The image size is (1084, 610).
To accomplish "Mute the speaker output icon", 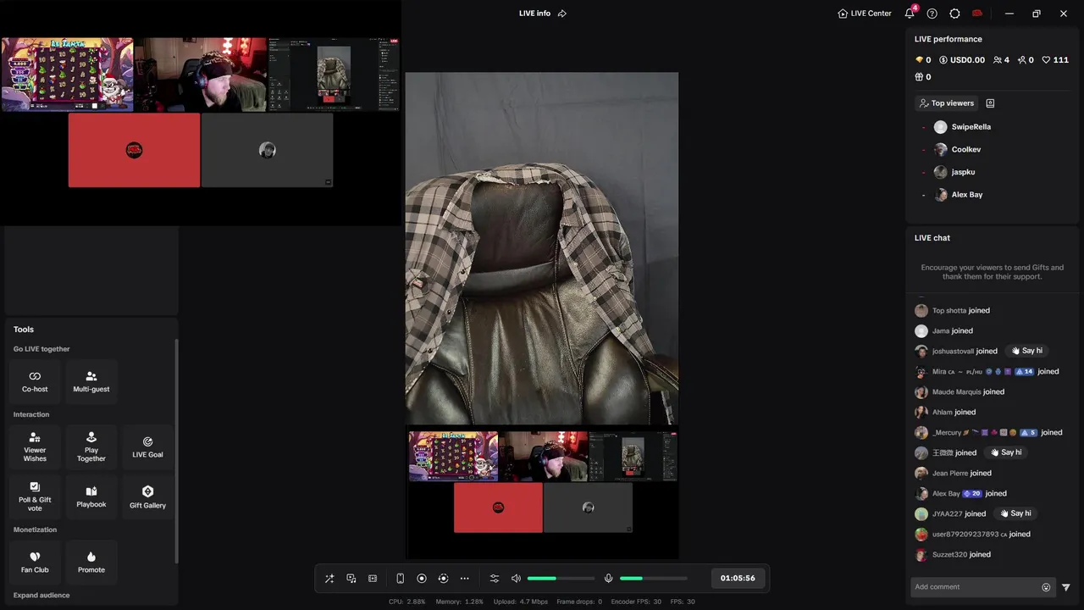I will click(516, 579).
